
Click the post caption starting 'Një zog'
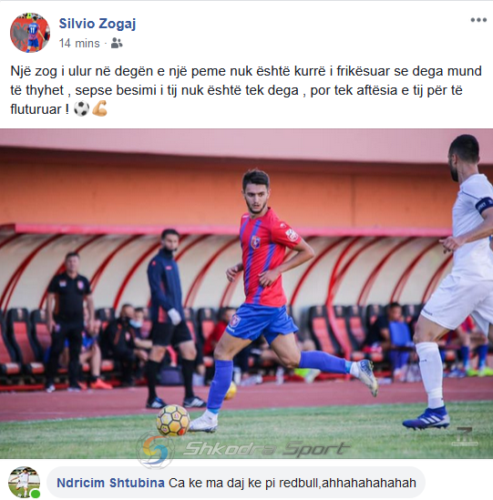pos(246,90)
